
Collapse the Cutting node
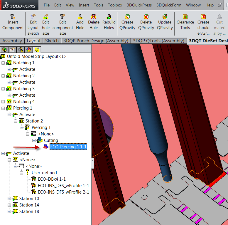tap(34, 141)
